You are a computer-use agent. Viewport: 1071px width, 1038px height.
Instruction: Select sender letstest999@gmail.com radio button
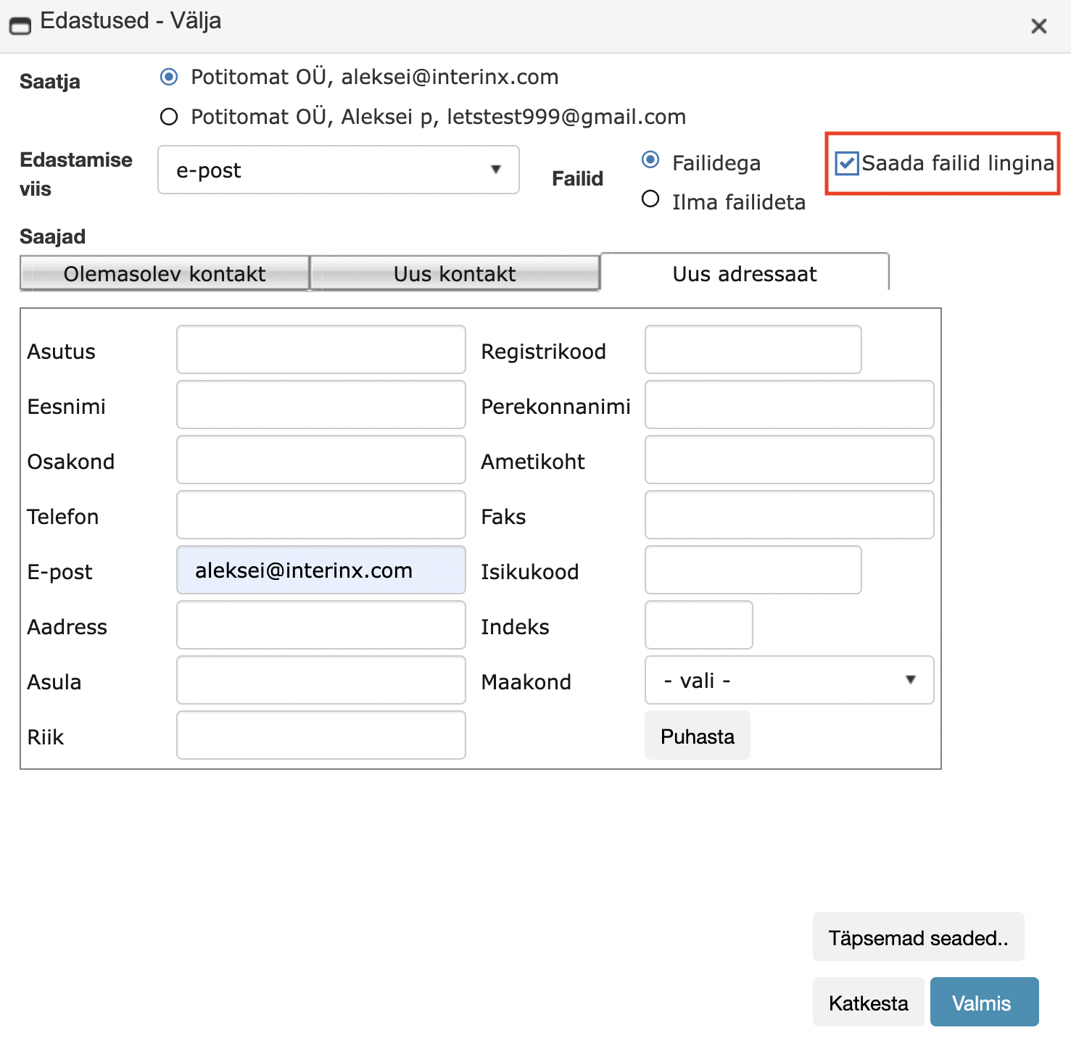tap(169, 117)
